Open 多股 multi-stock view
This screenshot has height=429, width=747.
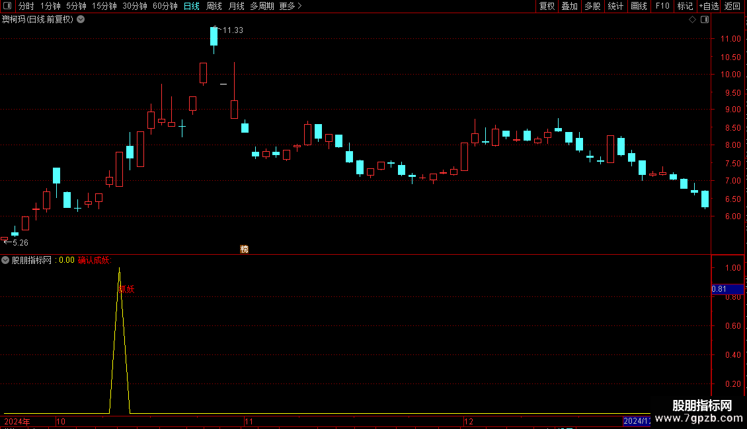click(x=592, y=6)
